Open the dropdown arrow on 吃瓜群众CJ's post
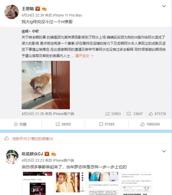The width and height of the screenshot is (172, 195). 164,151
